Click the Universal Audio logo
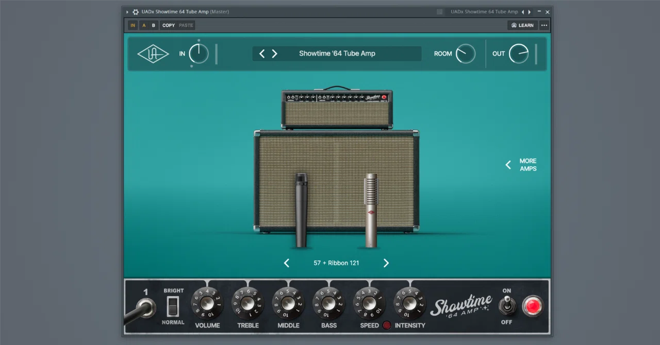Image resolution: width=660 pixels, height=345 pixels. pos(153,54)
